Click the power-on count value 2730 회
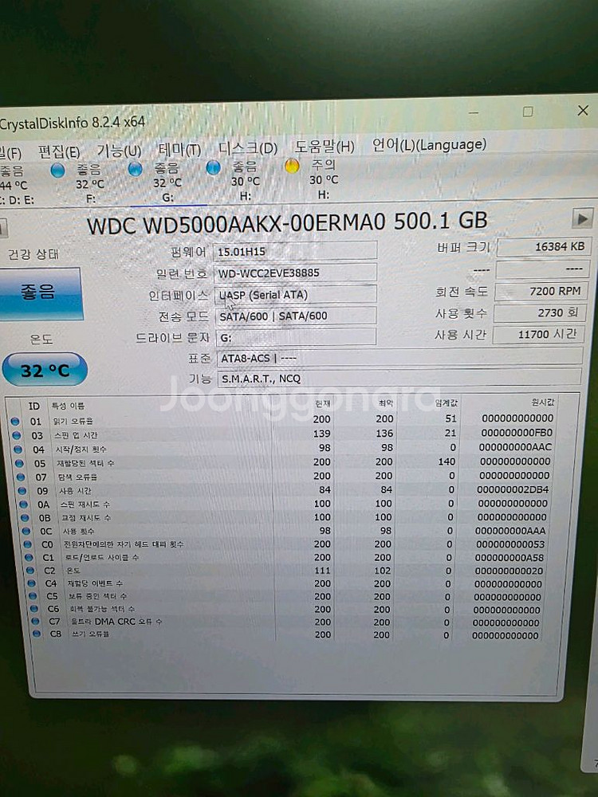This screenshot has height=797, width=598. point(540,312)
